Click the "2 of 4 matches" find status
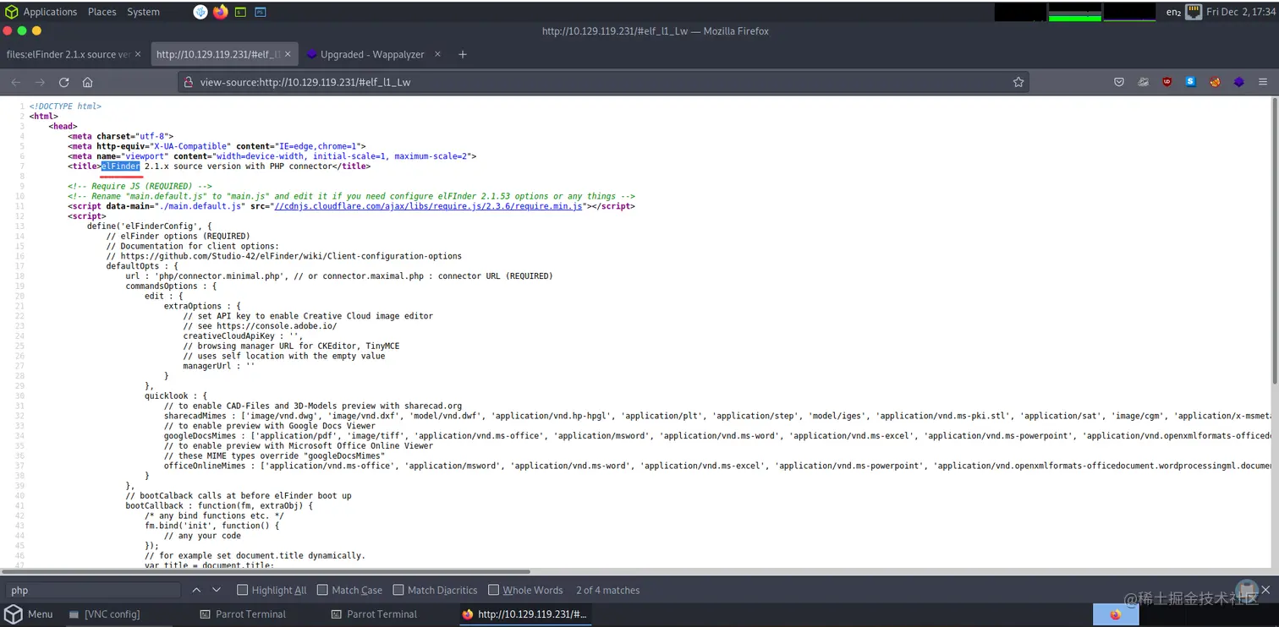Screen dimensions: 1279x627 [x=608, y=590]
